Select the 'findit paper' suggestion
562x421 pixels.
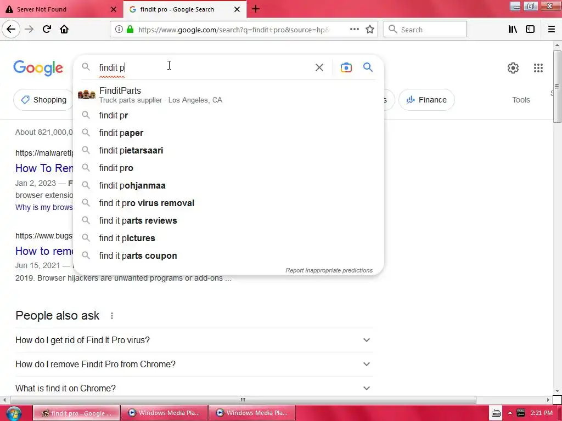(x=228, y=133)
